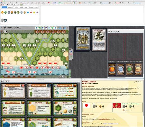
Task: Click the Close Assault card
Action: (x=99, y=40)
